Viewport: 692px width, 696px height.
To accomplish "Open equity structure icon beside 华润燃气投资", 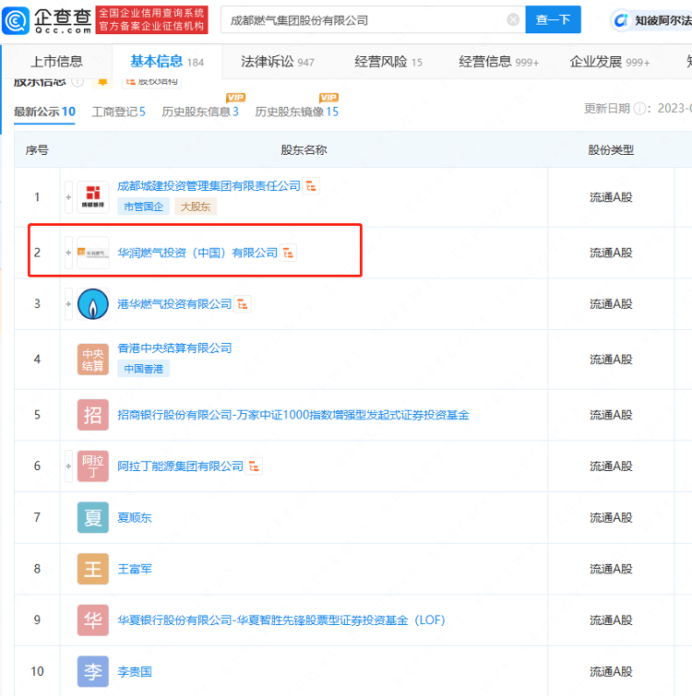I will [x=289, y=253].
